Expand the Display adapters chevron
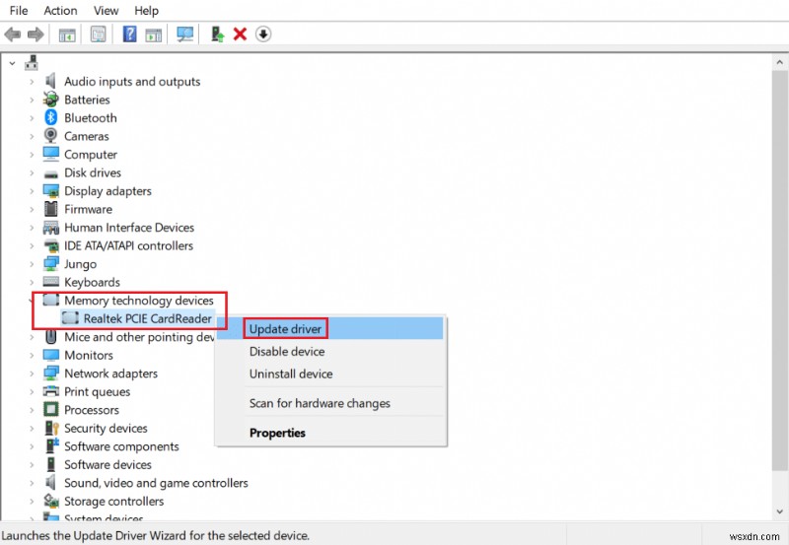 coord(32,191)
